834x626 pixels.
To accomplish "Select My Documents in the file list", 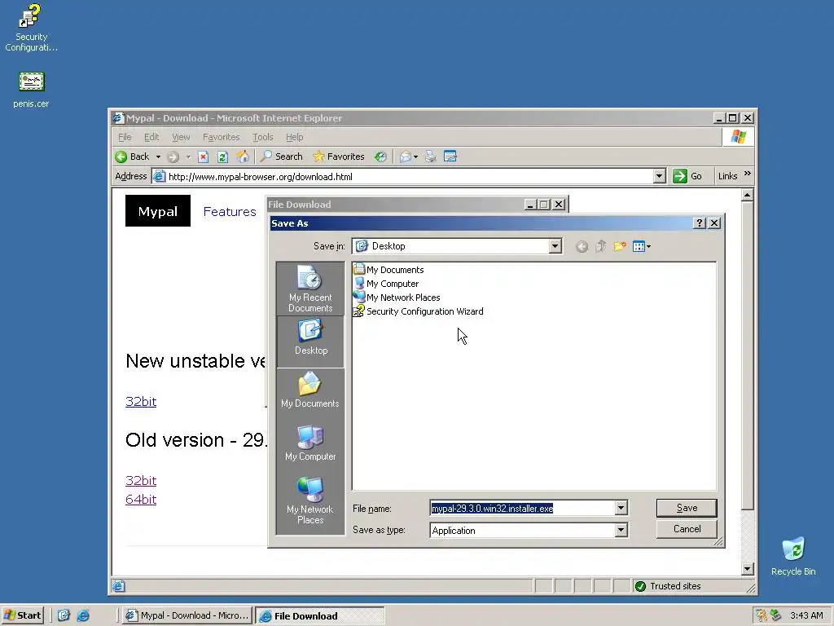I will [x=388, y=269].
